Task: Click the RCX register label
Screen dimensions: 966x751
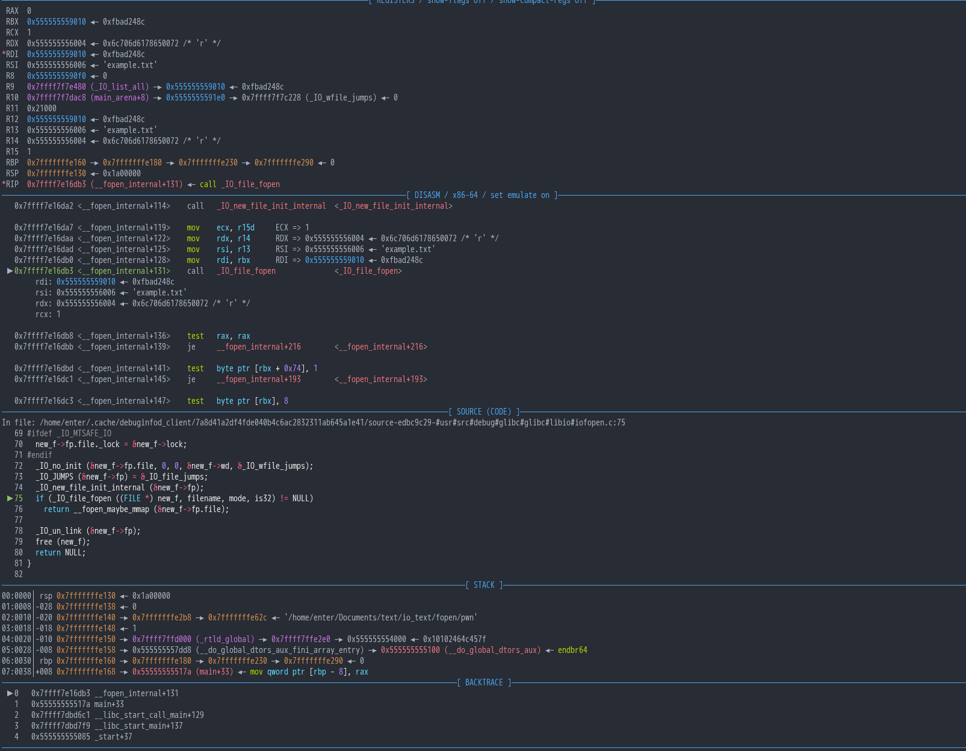Action: (x=12, y=32)
